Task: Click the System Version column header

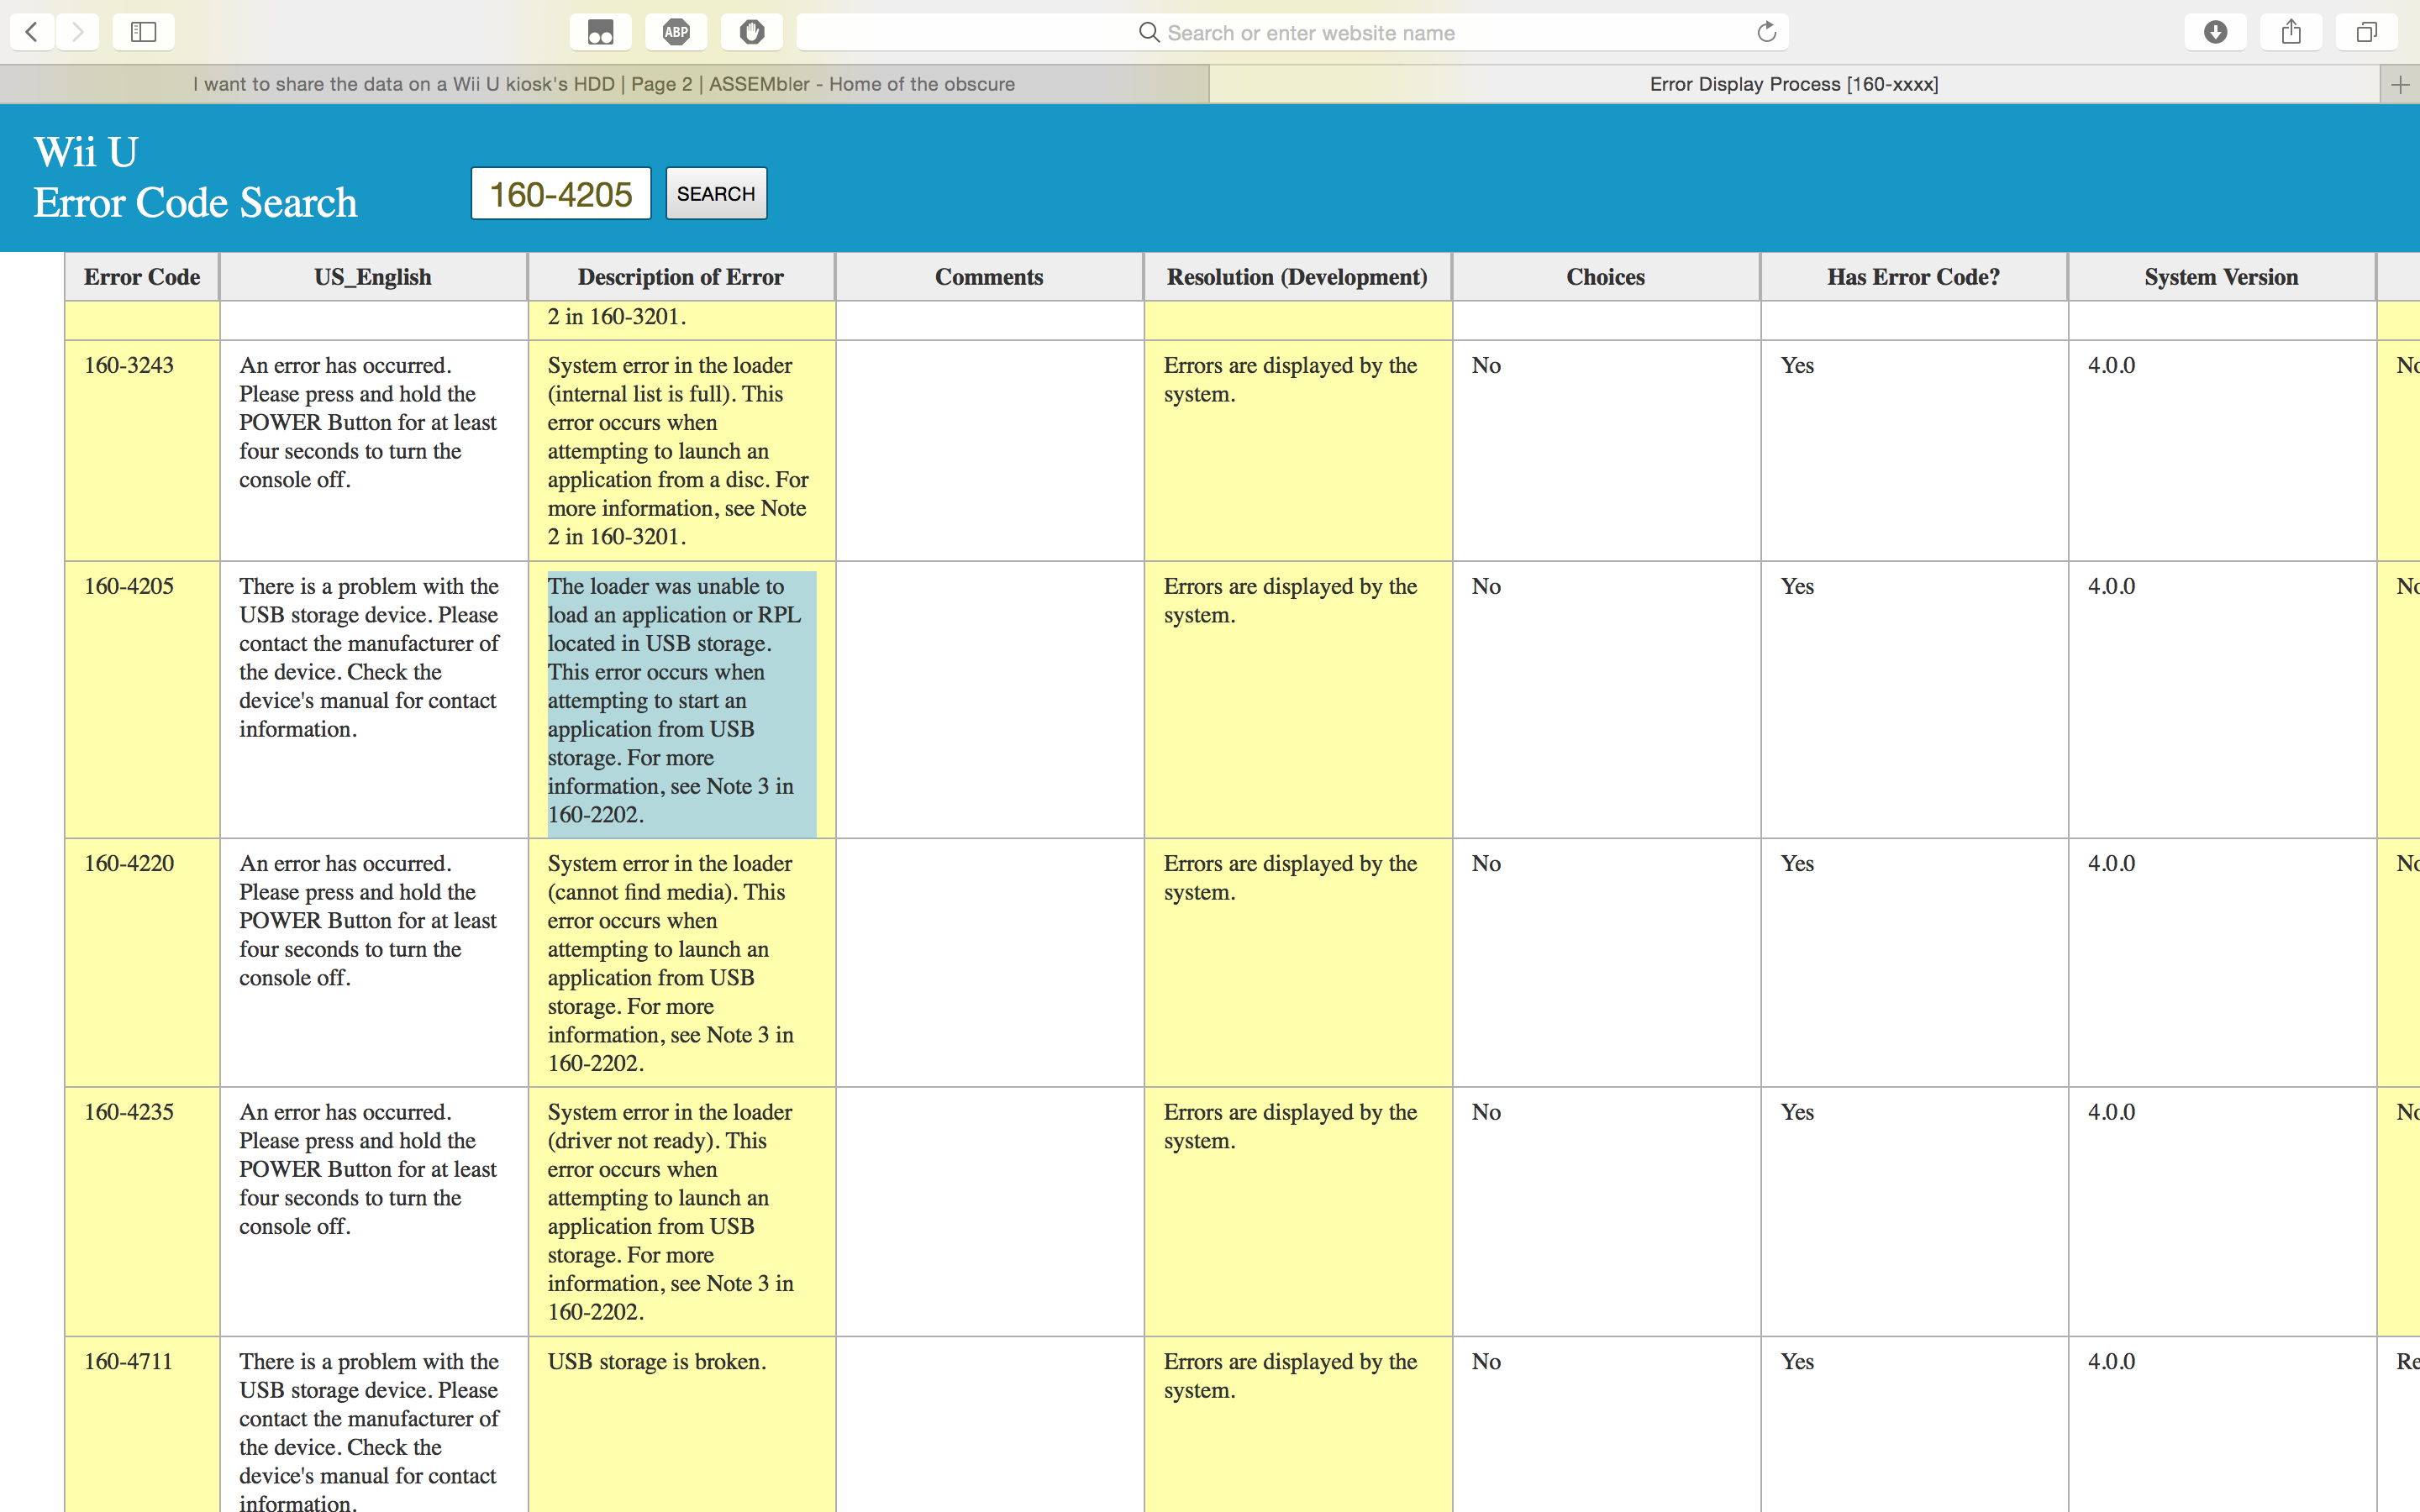Action: point(2221,277)
